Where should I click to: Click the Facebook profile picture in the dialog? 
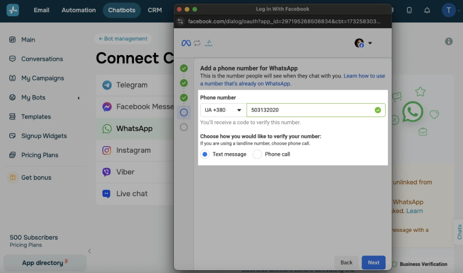[359, 43]
